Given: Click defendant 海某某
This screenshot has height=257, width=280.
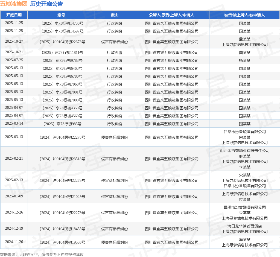Looking at the screenshot, I should coord(245,240).
